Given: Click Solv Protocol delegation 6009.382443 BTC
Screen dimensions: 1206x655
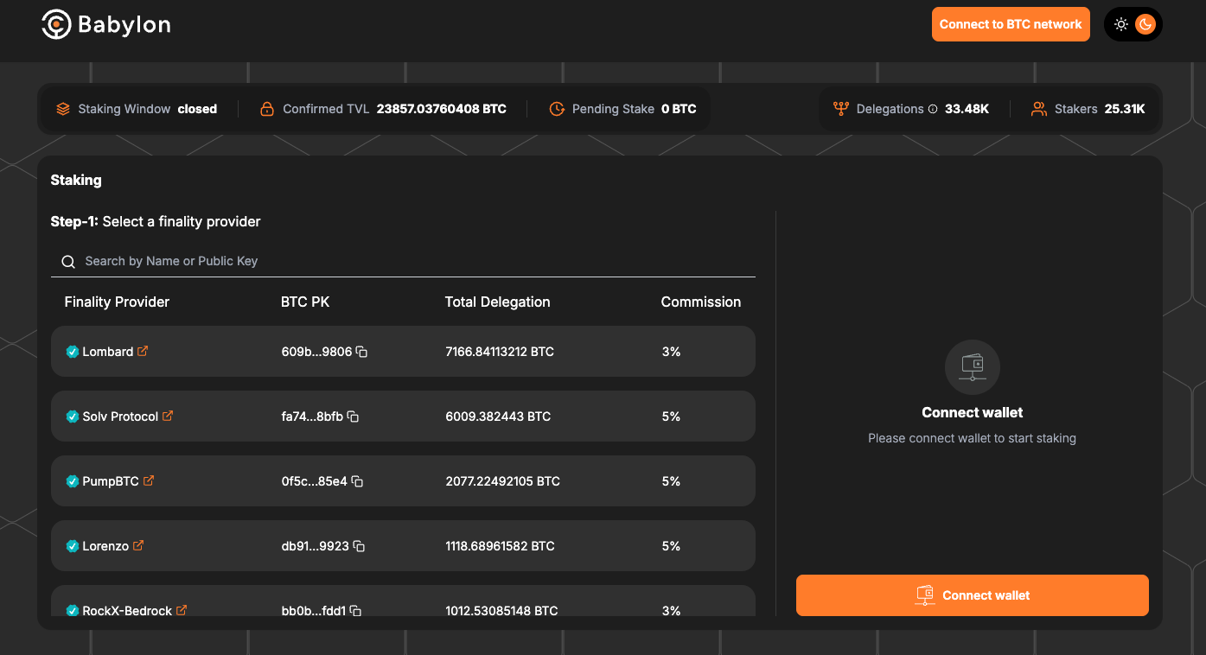Looking at the screenshot, I should (498, 417).
